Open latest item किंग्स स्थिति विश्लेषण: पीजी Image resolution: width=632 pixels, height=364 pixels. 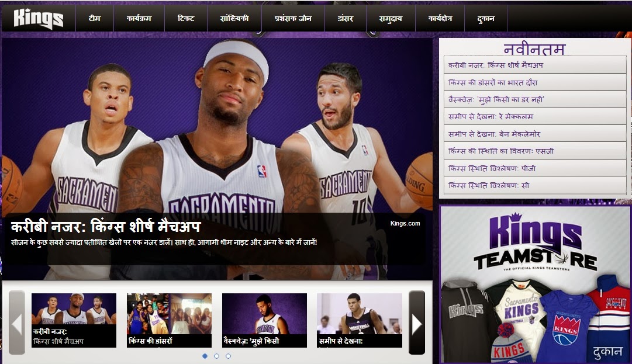535,168
